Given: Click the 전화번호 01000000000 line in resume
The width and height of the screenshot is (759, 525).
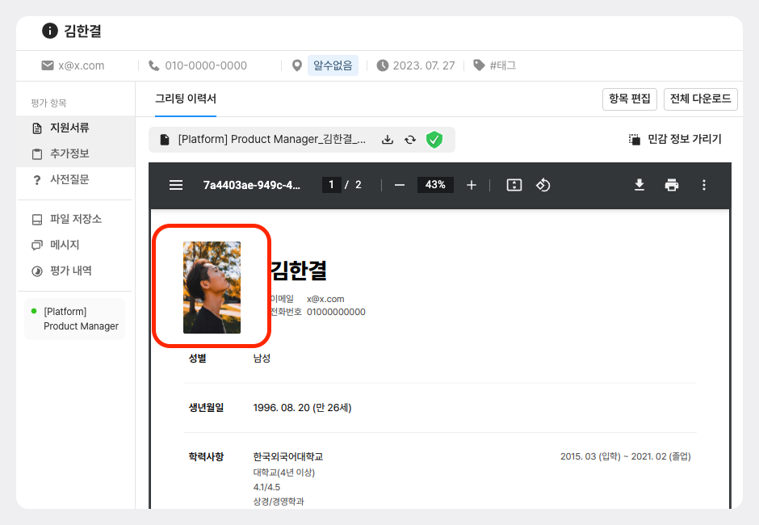Looking at the screenshot, I should [317, 312].
